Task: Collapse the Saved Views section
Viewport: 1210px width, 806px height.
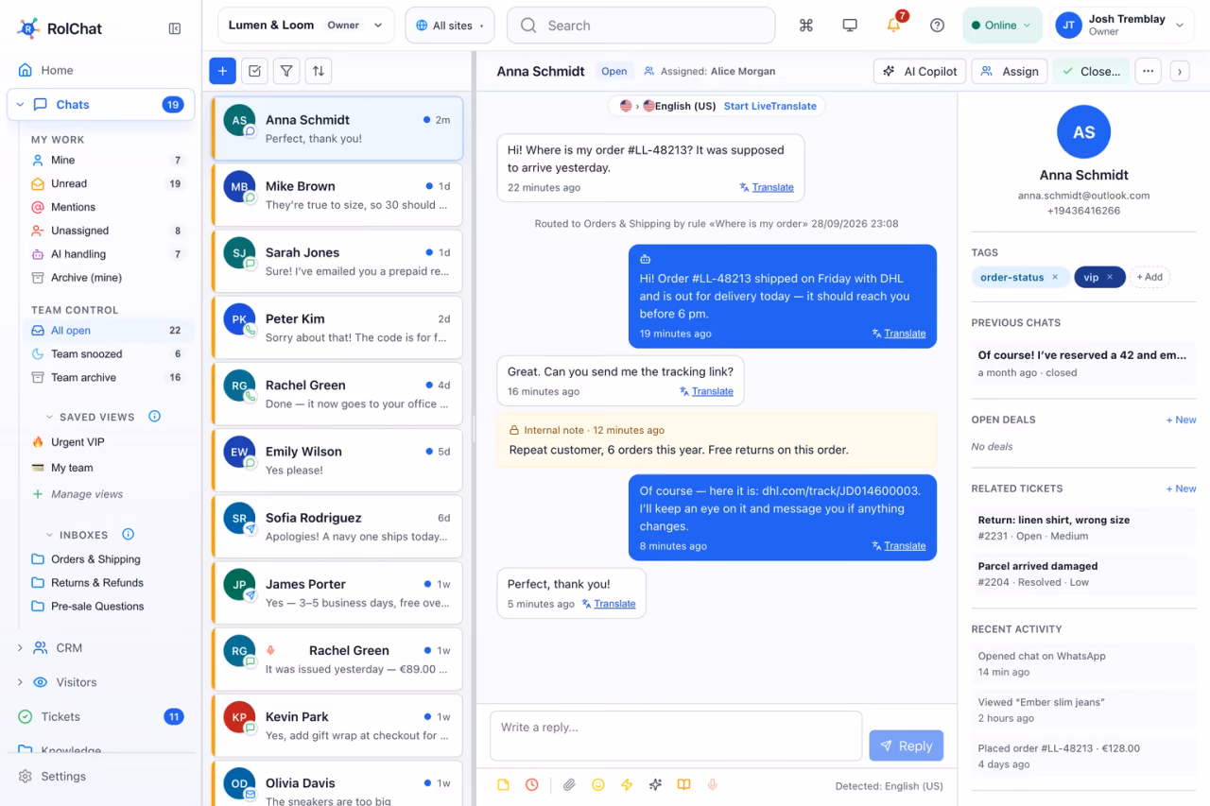Action: point(49,417)
